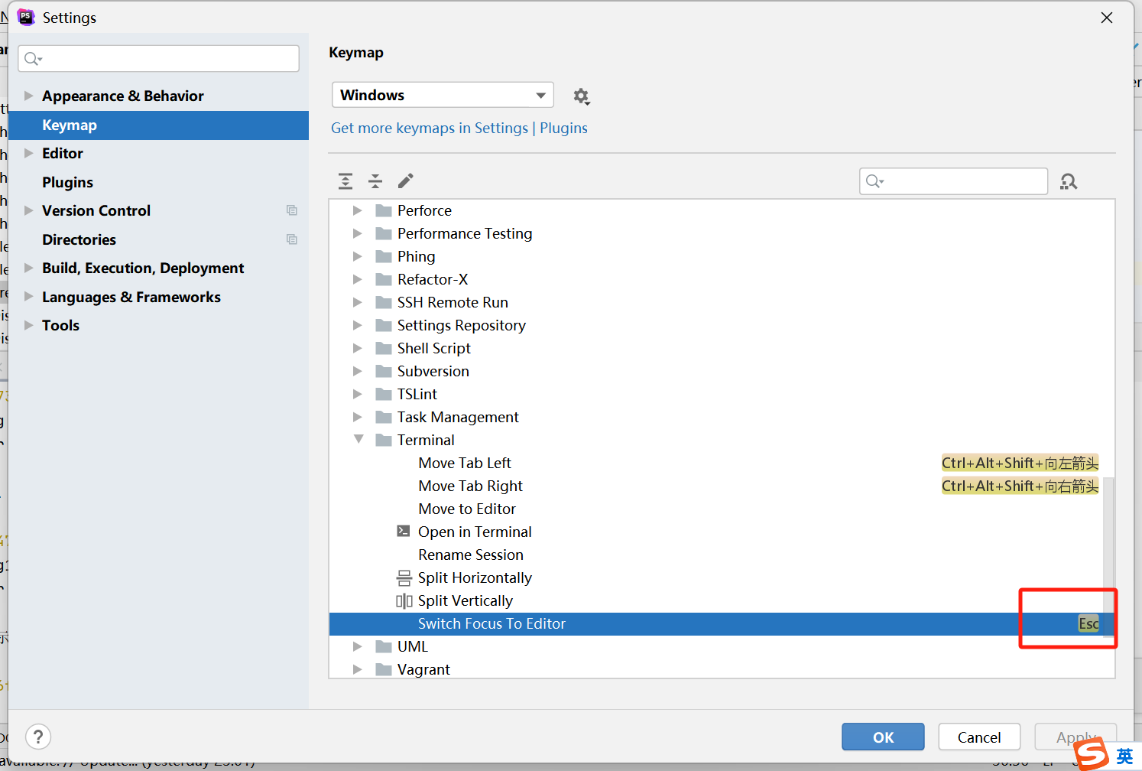
Task: Collapse the Terminal keymap group
Action: point(358,440)
